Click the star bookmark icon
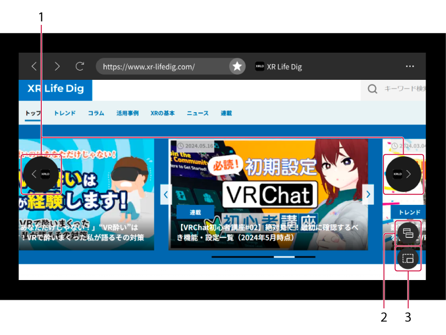This screenshot has height=335, width=446. (237, 67)
